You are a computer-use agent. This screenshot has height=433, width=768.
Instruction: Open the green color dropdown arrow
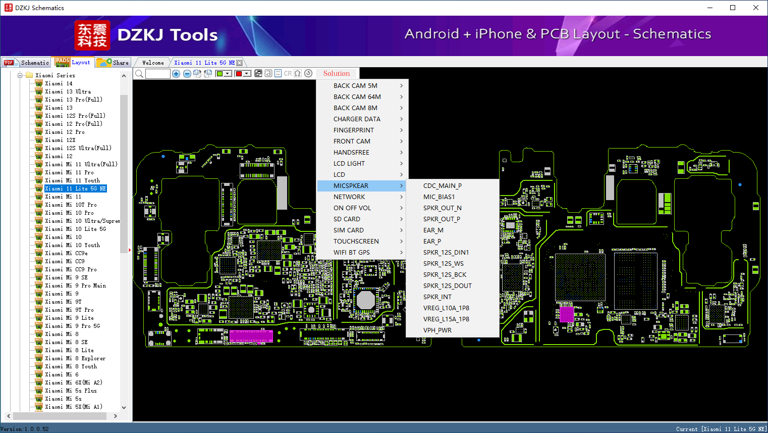tap(228, 74)
